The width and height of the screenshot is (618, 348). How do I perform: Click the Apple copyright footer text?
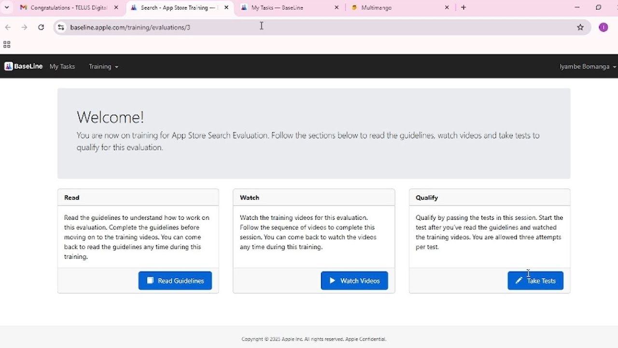click(x=314, y=339)
